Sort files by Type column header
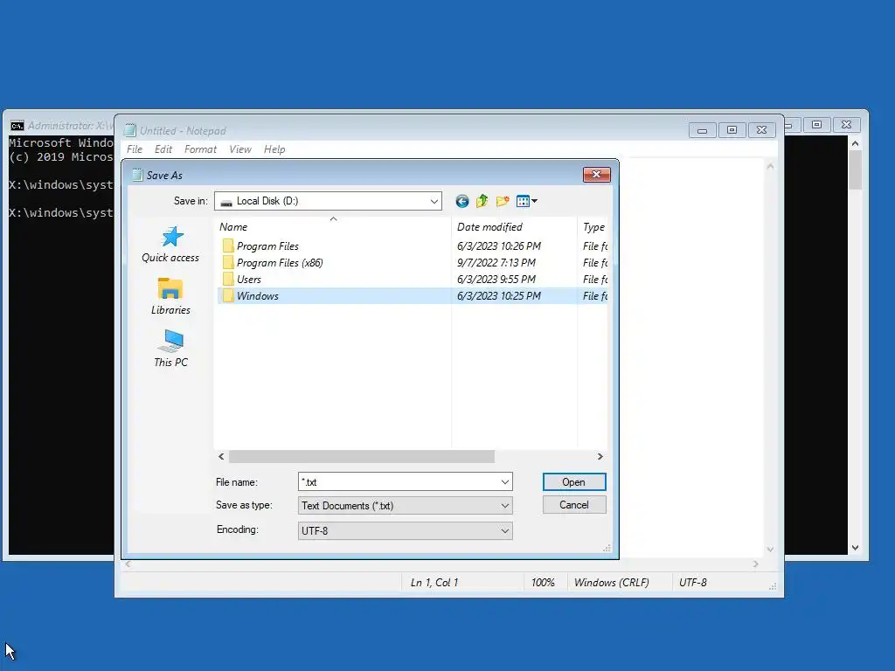The width and height of the screenshot is (895, 671). 593,227
